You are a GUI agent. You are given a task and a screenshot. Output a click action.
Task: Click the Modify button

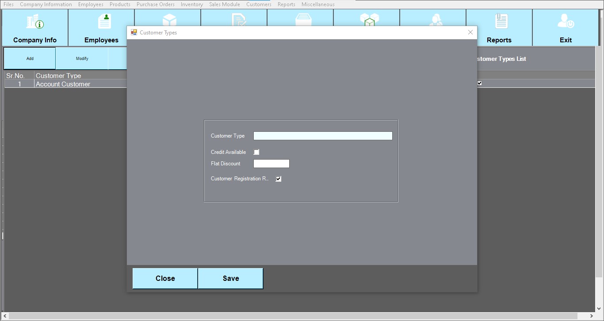point(82,59)
